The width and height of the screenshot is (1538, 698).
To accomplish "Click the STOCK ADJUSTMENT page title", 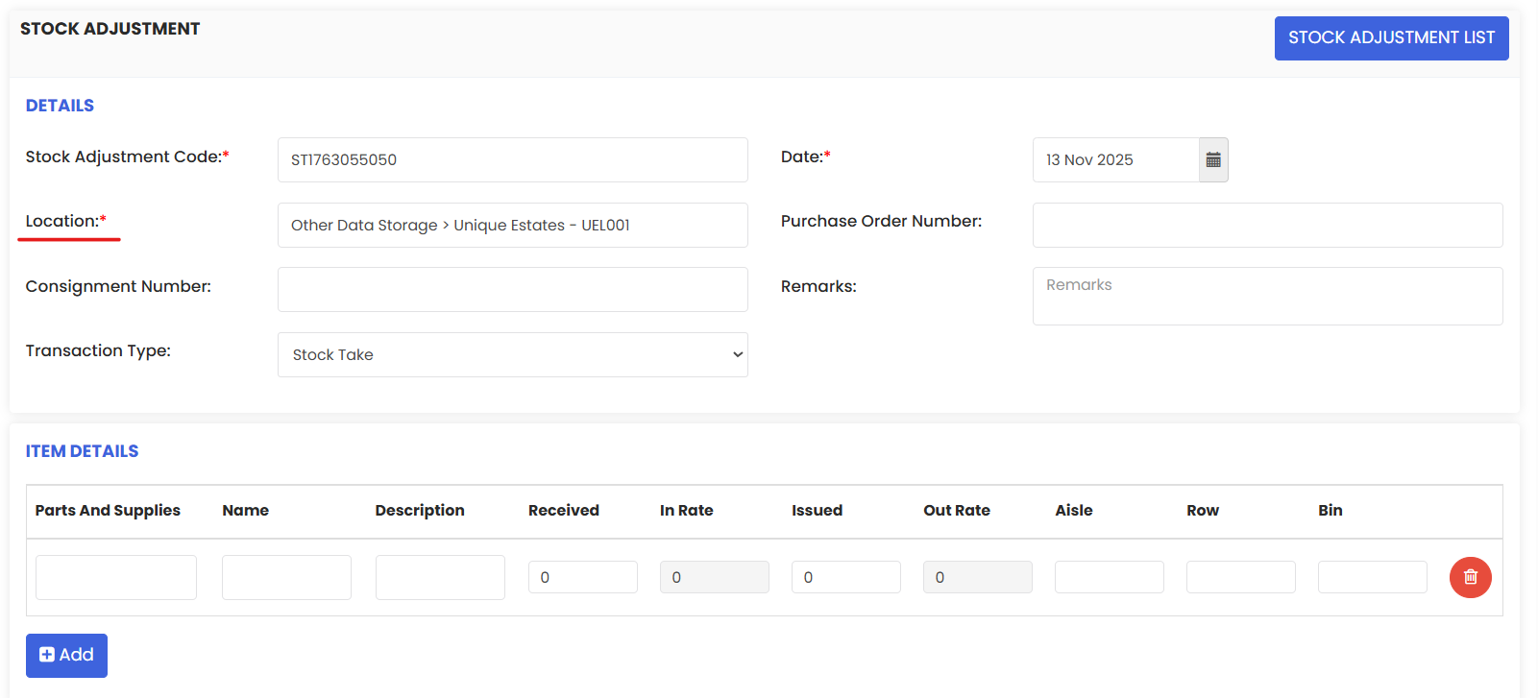I will 110,29.
